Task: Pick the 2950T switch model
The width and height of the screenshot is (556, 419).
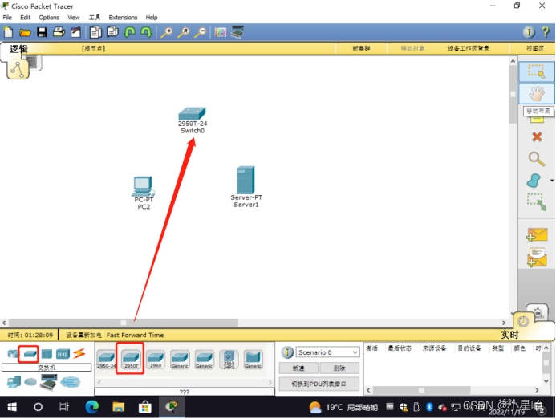Action: (131, 360)
